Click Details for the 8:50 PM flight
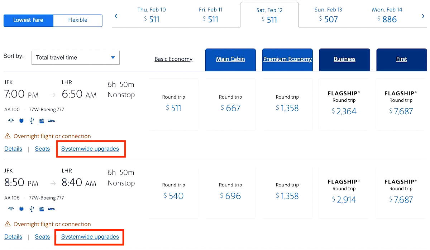The height and width of the screenshot is (250, 430). [x=13, y=236]
